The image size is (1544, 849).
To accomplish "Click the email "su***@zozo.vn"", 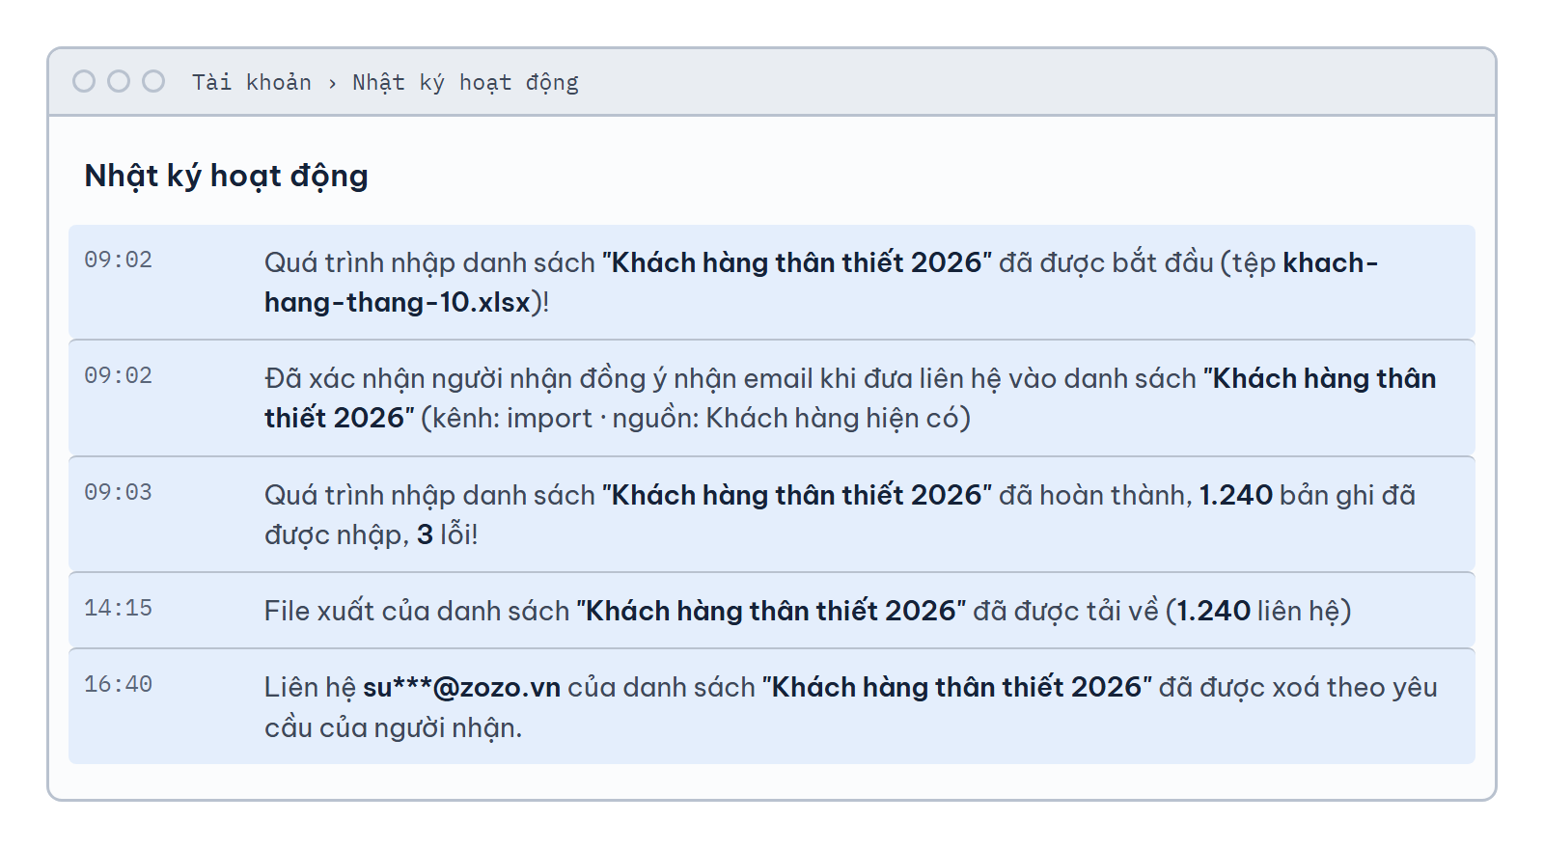I will (x=461, y=687).
